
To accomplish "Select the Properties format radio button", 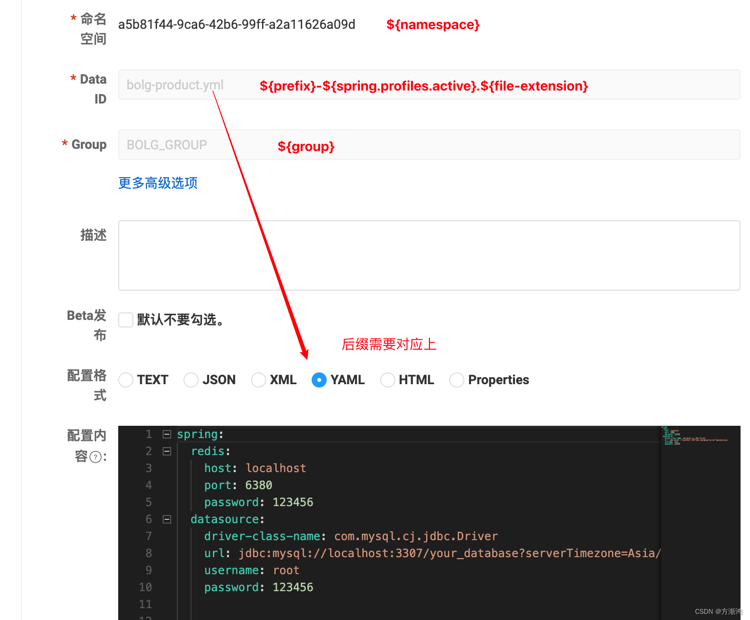I will (457, 380).
